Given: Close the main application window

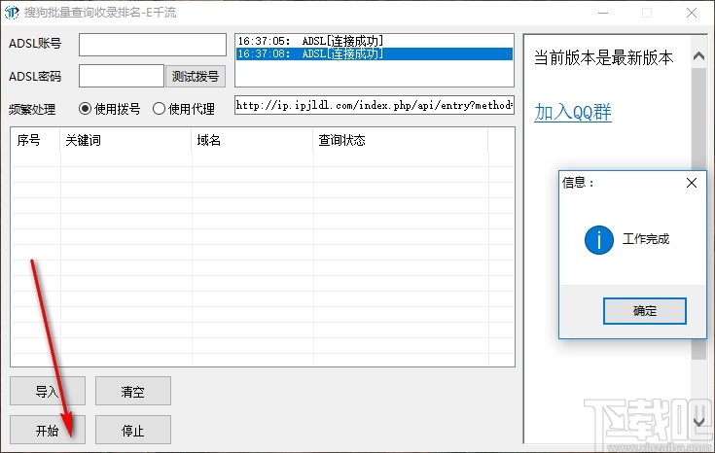Looking at the screenshot, I should coord(692,13).
